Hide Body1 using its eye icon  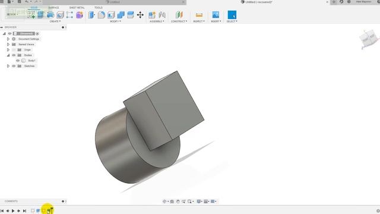tap(18, 61)
